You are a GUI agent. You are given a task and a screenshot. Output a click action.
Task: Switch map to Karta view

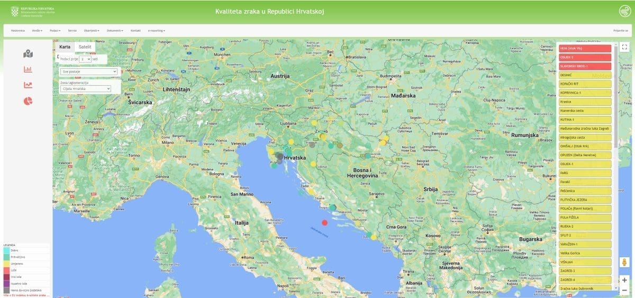click(65, 47)
